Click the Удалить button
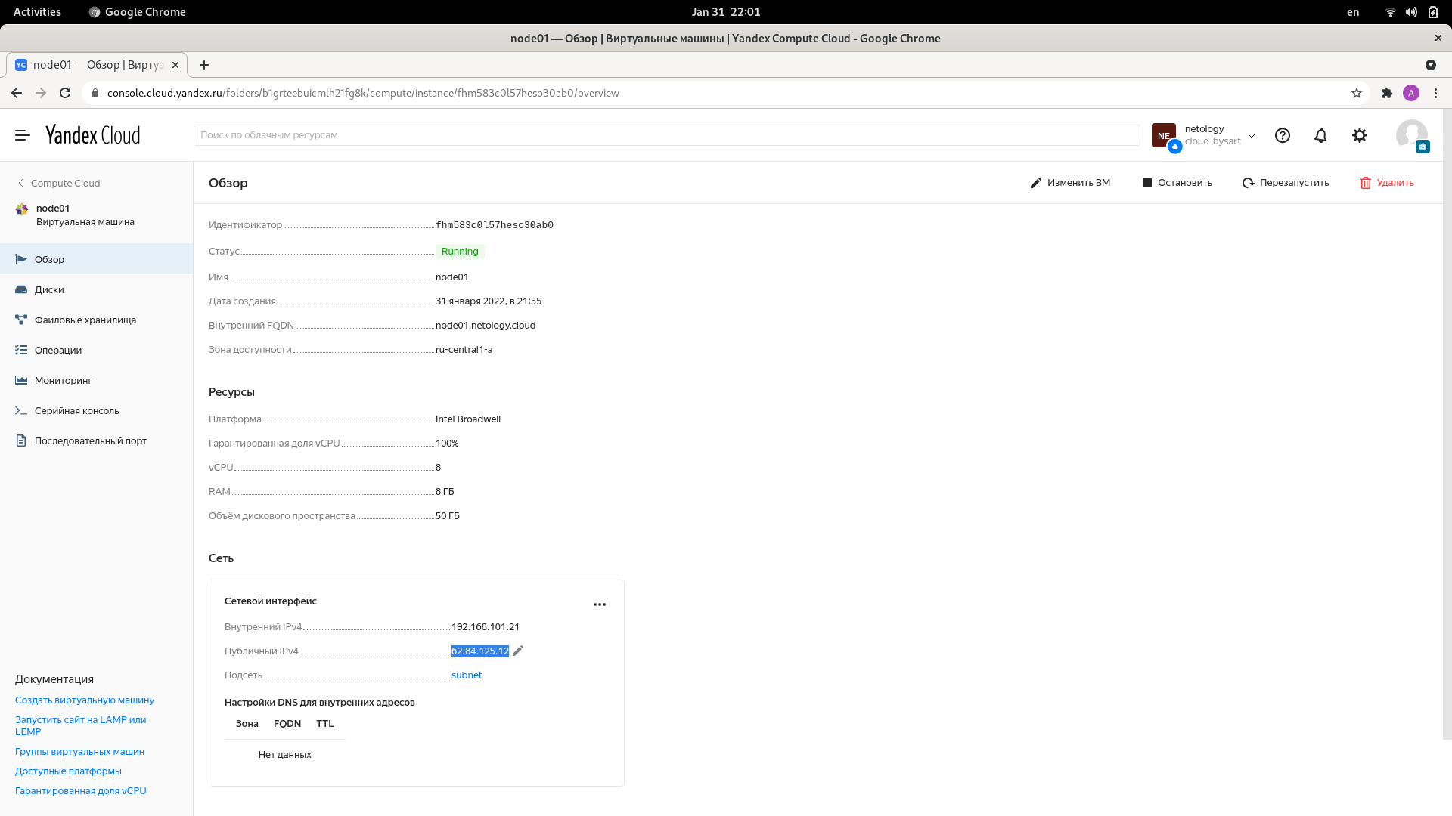Viewport: 1452px width, 816px height. [x=1387, y=183]
